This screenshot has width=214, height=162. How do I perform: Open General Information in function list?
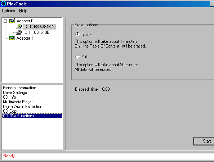[19, 88]
